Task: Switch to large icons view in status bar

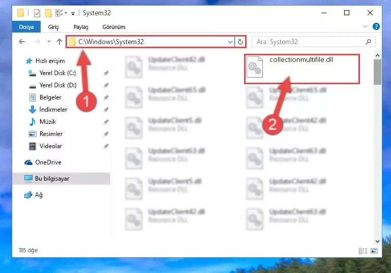Action: 374,251
